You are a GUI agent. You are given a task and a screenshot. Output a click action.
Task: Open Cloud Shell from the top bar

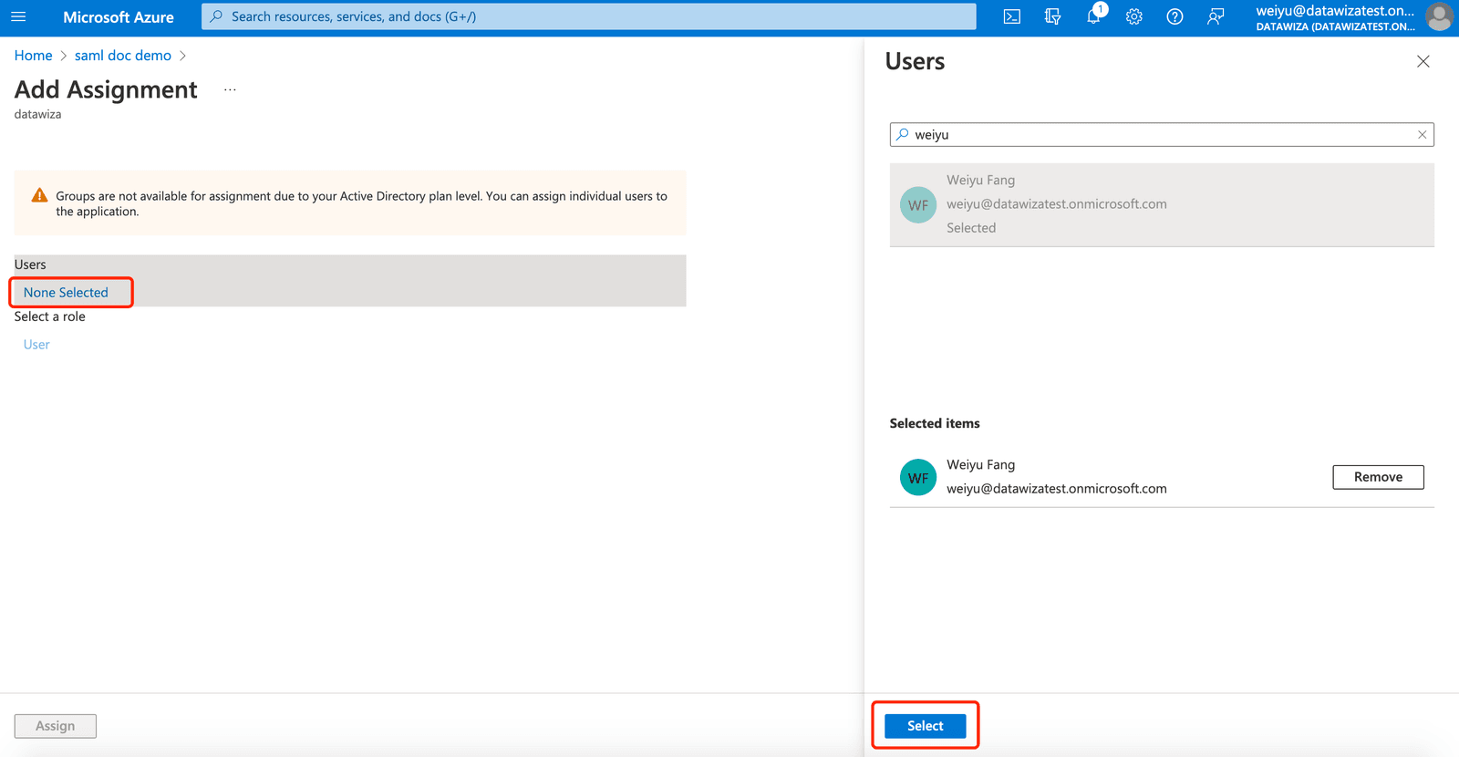[x=1012, y=16]
